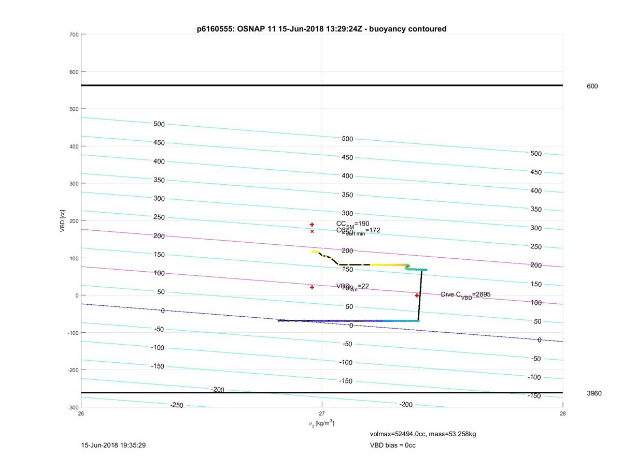The height and width of the screenshot is (458, 622).
Task: Click the x-axis tick label 27
Action: coord(322,413)
